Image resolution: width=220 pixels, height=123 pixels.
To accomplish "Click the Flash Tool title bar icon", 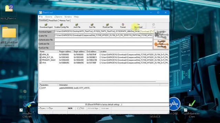I will click(x=41, y=13).
